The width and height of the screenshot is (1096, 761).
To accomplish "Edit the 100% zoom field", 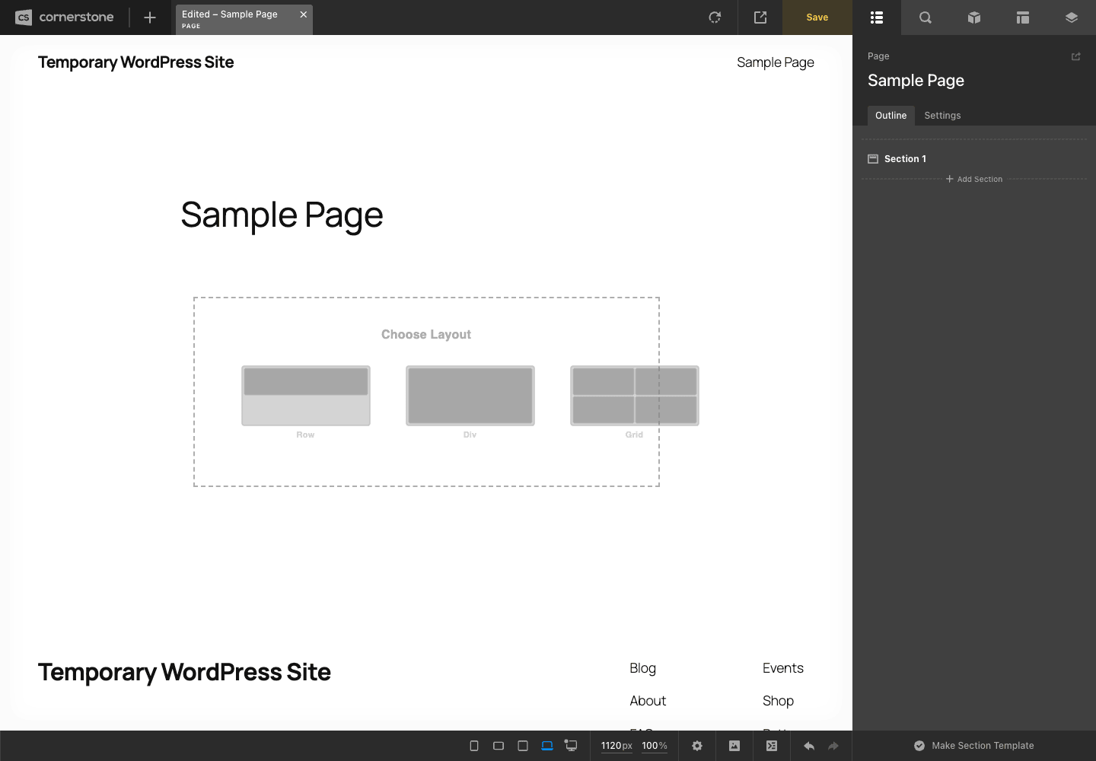I will point(655,746).
